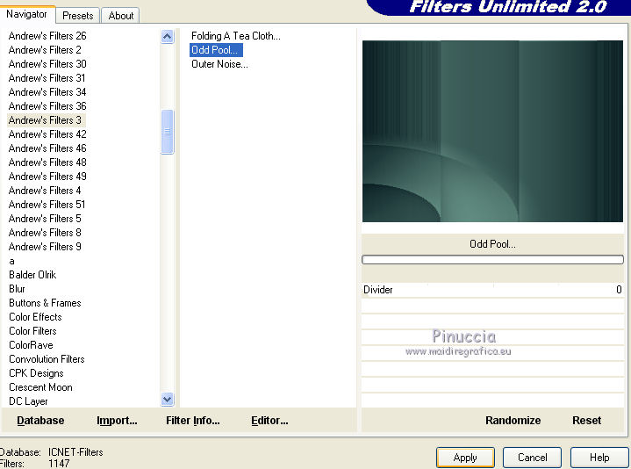The height and width of the screenshot is (469, 631).
Task: Open the Presets tab
Action: (77, 16)
